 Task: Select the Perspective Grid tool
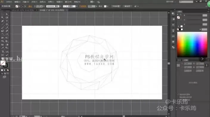coord(7,41)
